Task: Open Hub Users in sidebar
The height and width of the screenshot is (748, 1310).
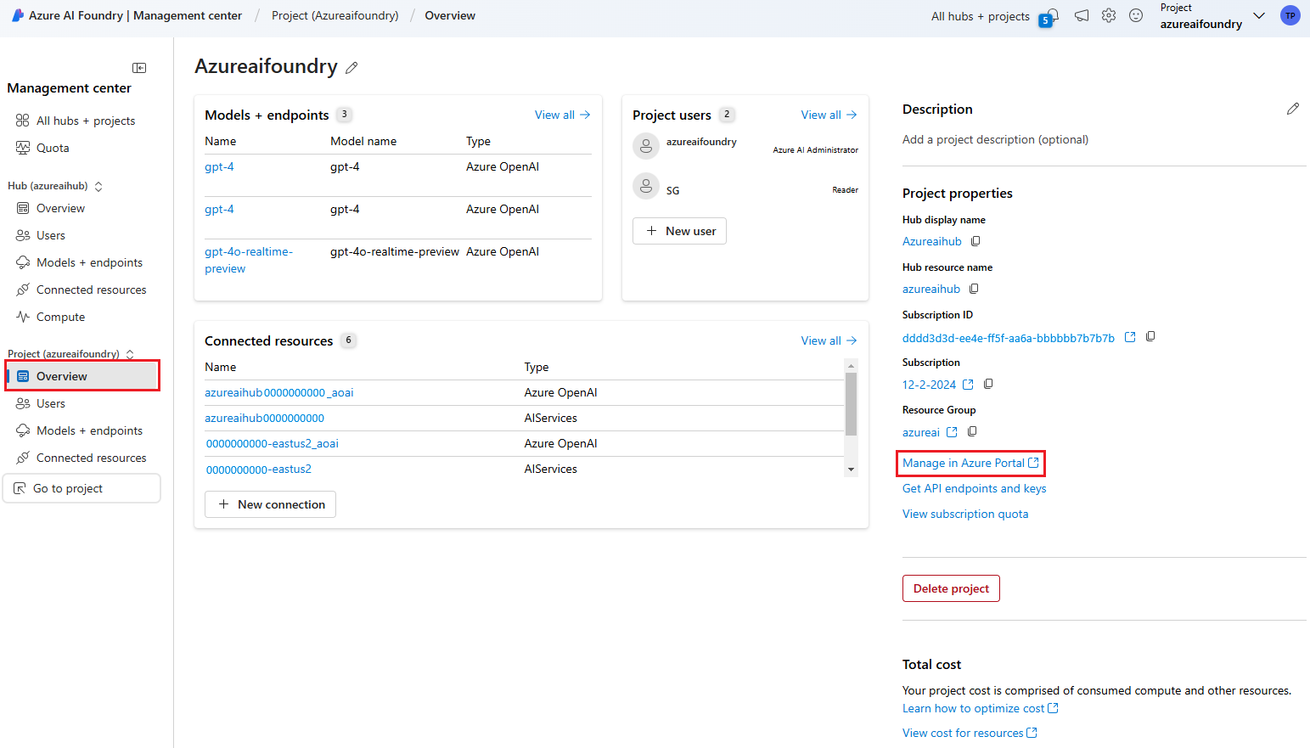Action: point(51,235)
